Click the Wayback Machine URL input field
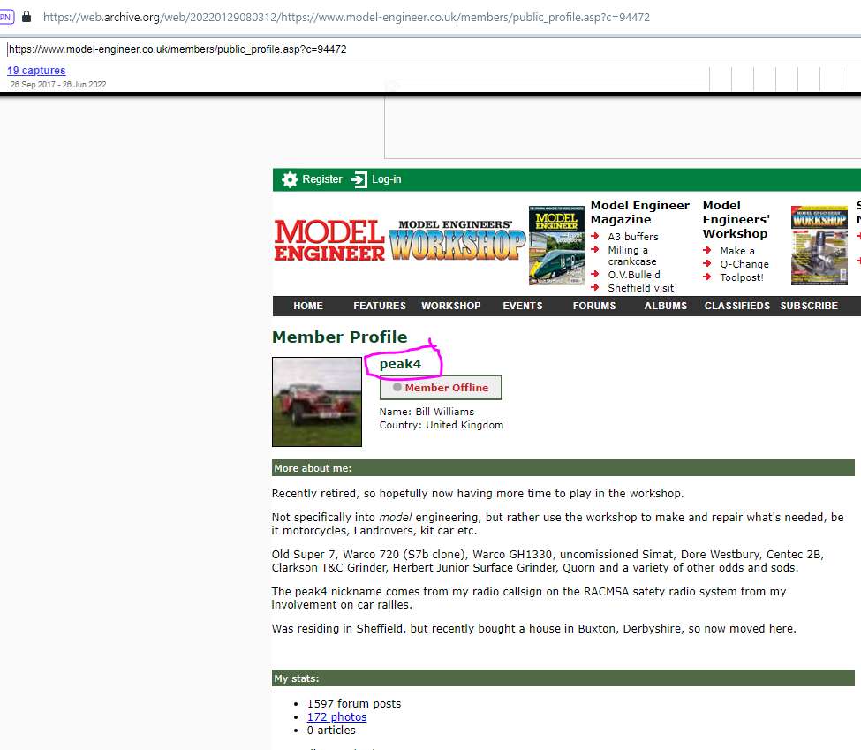This screenshot has width=861, height=750. 434,49
